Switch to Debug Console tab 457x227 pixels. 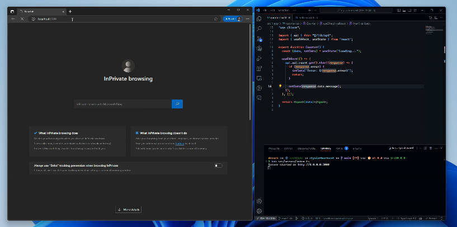click(x=307, y=148)
